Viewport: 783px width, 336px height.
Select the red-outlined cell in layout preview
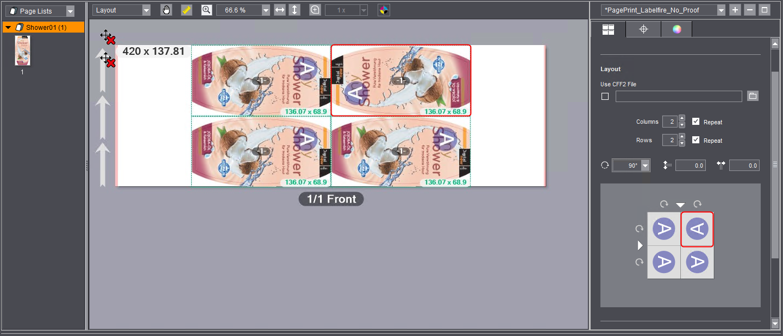click(697, 229)
